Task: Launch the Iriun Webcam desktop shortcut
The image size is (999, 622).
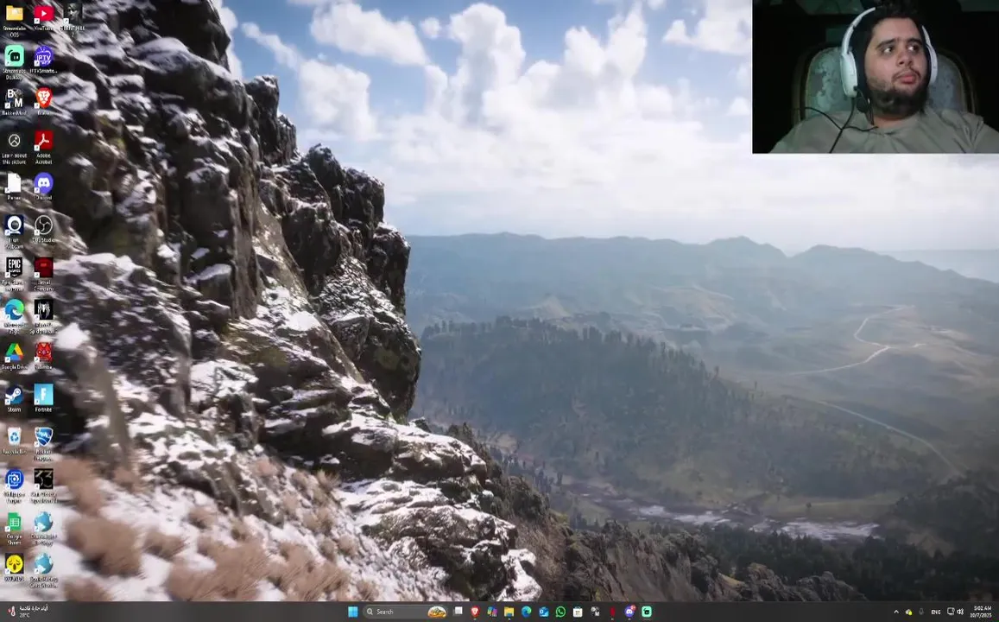Action: 14,232
